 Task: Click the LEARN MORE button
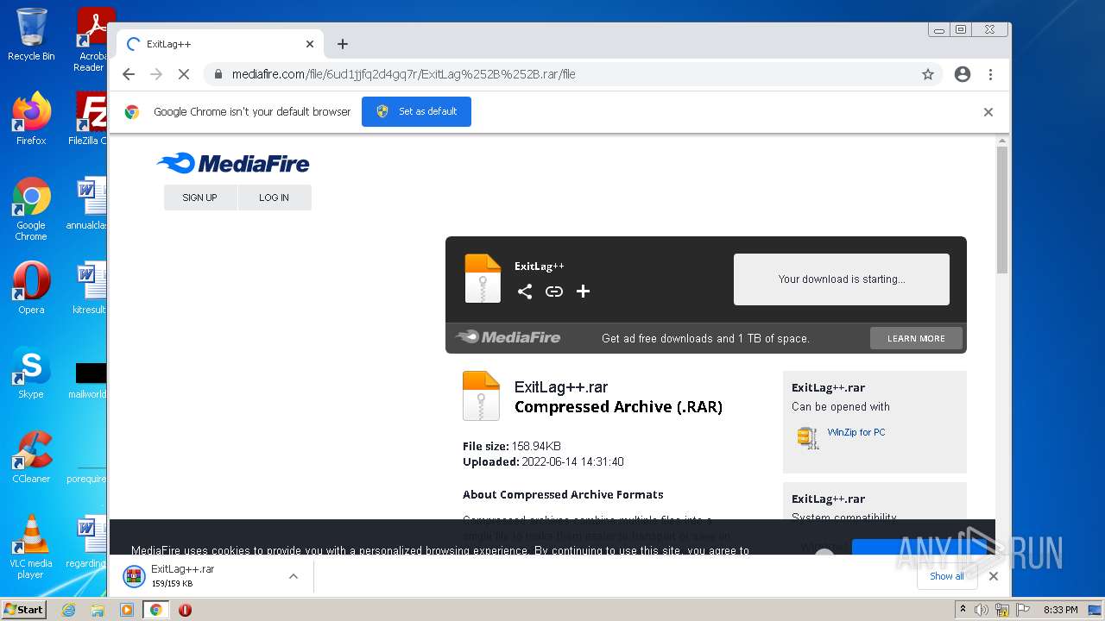(916, 338)
